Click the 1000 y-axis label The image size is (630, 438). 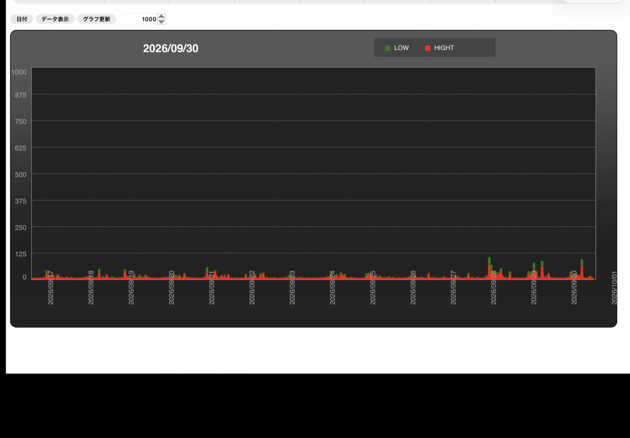[x=19, y=72]
